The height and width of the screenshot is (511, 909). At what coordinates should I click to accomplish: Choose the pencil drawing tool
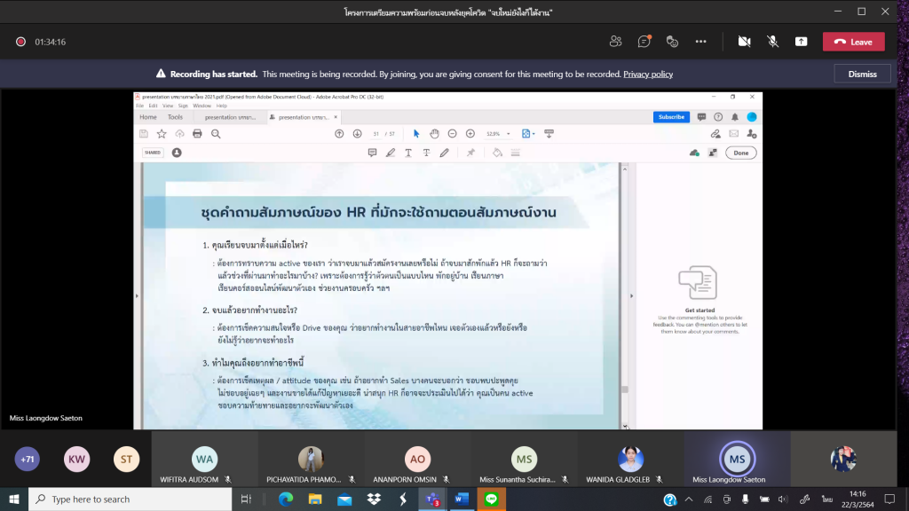[x=444, y=153]
